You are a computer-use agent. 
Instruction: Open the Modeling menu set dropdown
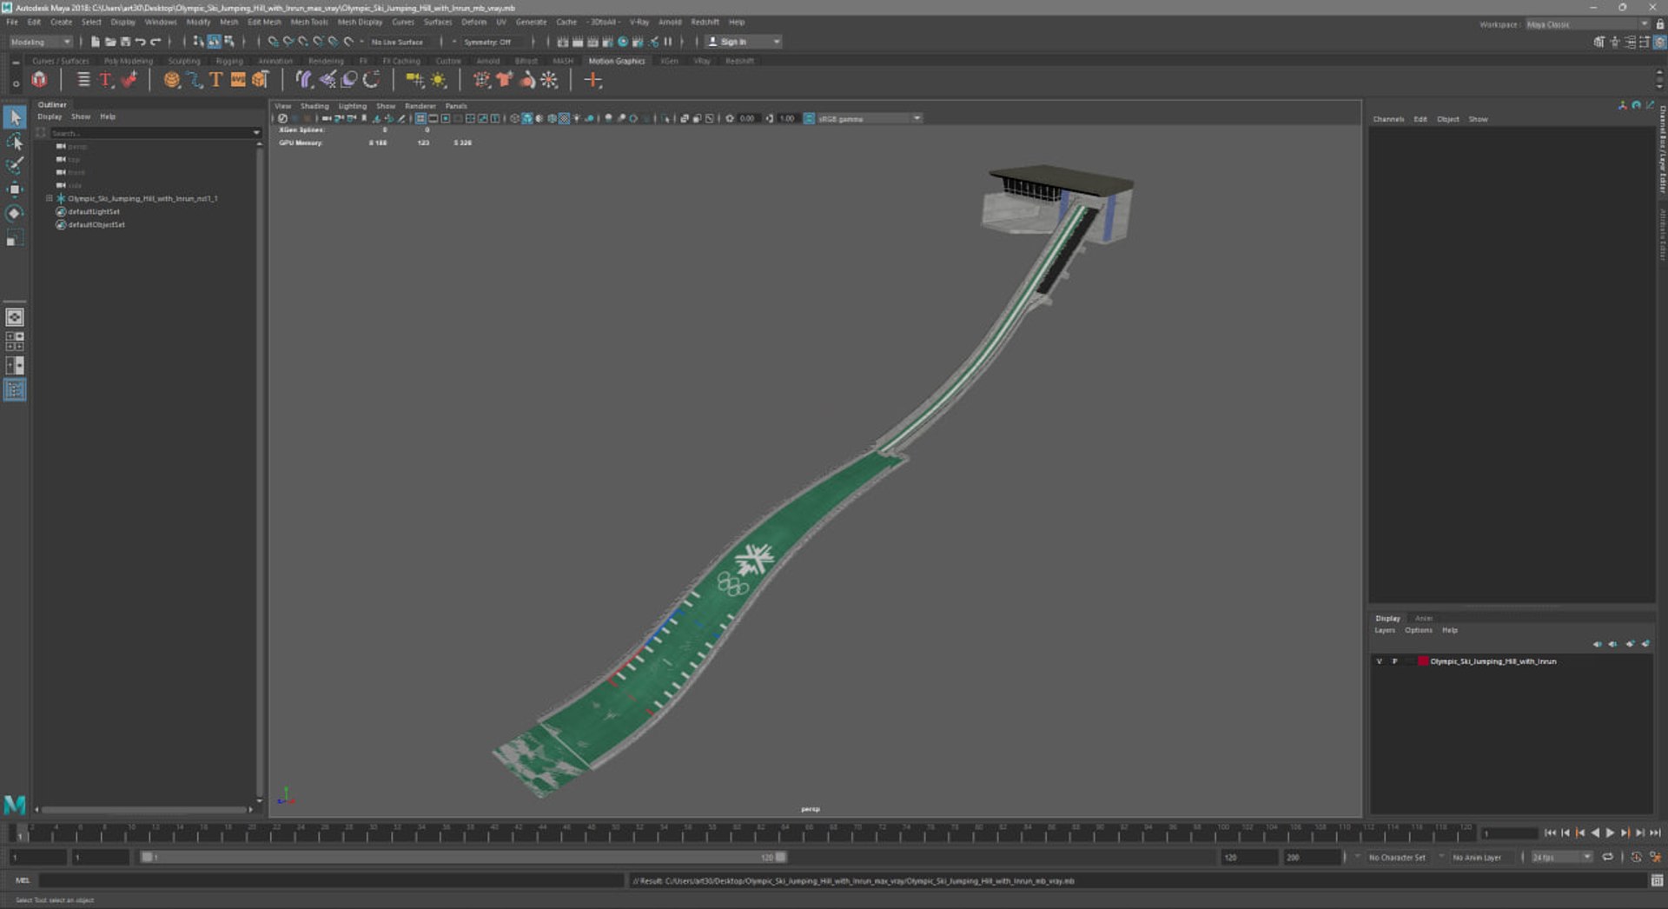[x=40, y=42]
